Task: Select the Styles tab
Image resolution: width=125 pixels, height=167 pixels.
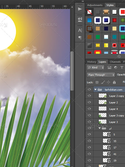Action: point(110,5)
